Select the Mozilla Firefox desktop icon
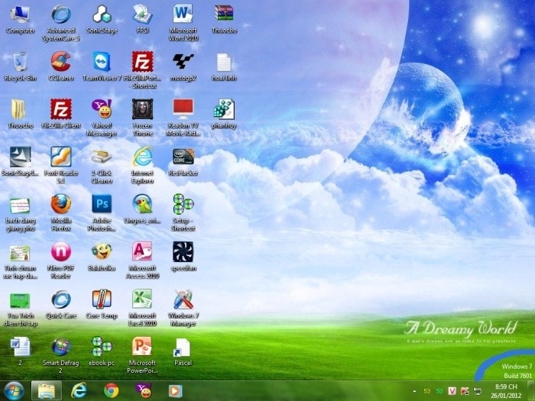Screen dimensions: 535x401 [x=60, y=213]
